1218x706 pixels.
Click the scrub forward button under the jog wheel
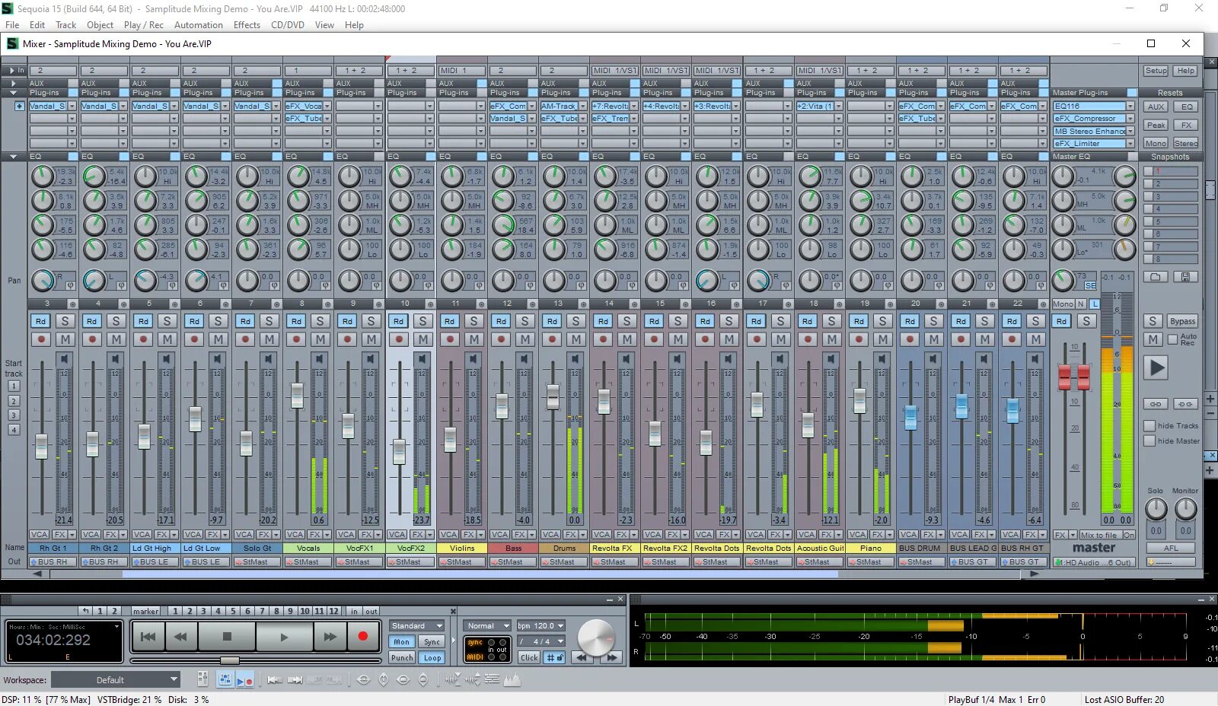point(611,657)
